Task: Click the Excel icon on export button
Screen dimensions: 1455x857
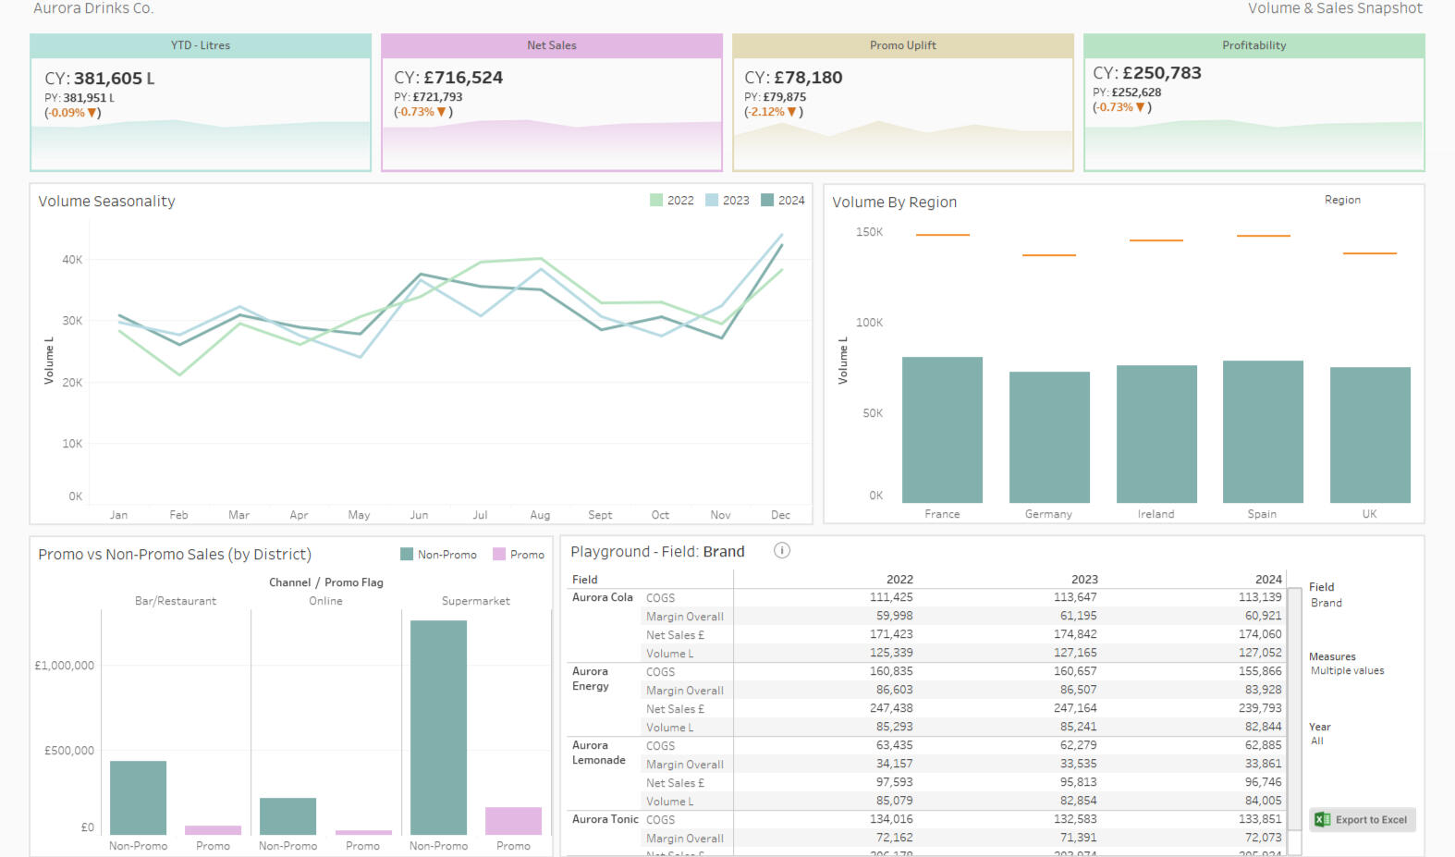Action: 1322,820
